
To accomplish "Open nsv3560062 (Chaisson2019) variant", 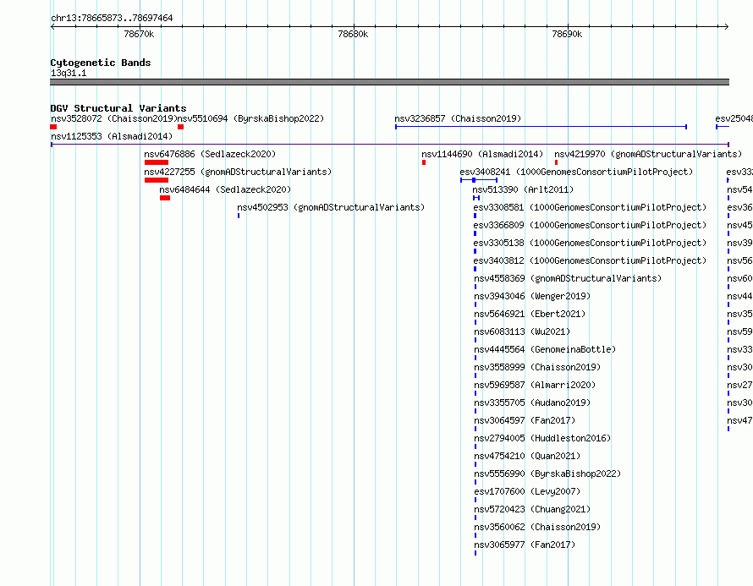I will tap(537, 527).
